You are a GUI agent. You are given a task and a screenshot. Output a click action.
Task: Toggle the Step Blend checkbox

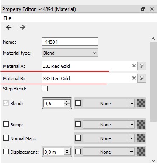(x=45, y=89)
